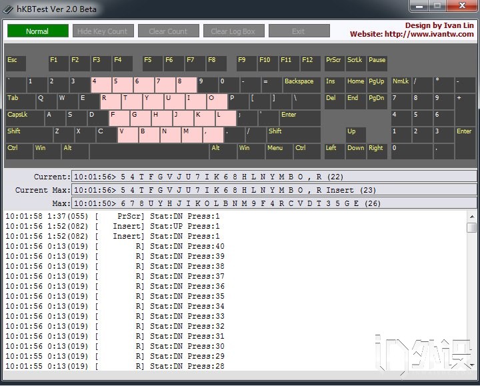Screen dimensions: 480x386
Task: Click the Home key tile
Action: click(356, 85)
